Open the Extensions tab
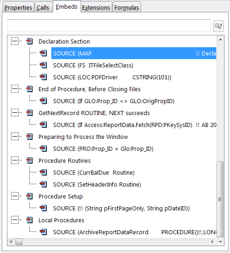The width and height of the screenshot is (230, 253). (96, 7)
